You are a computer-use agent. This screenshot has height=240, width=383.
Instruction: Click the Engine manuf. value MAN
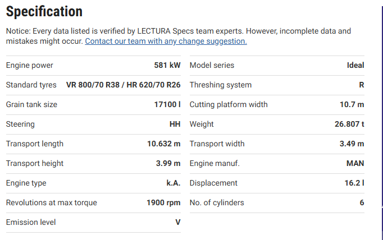click(x=355, y=163)
